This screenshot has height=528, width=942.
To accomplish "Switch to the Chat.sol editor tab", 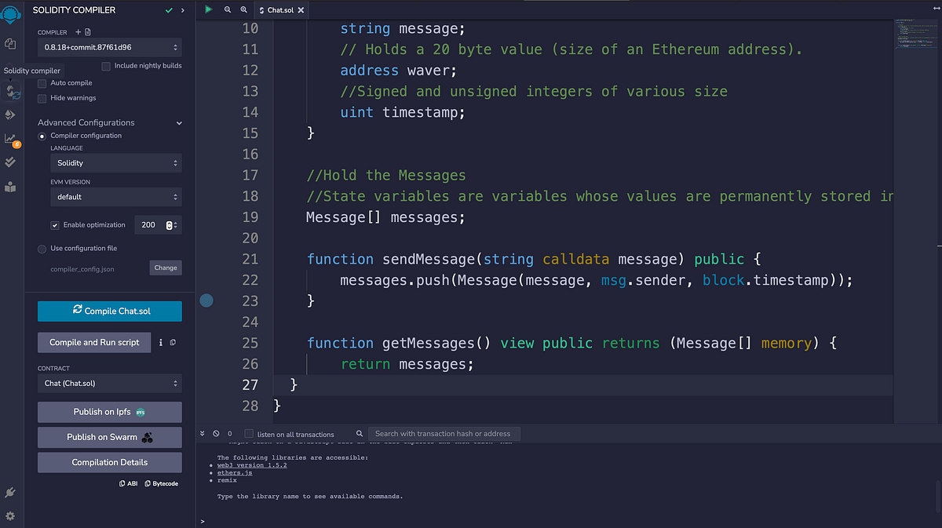I will (x=279, y=9).
